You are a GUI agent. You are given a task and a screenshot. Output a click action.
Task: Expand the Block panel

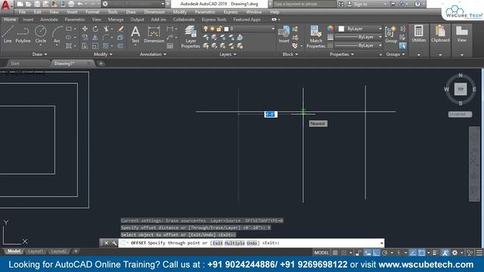(x=290, y=54)
